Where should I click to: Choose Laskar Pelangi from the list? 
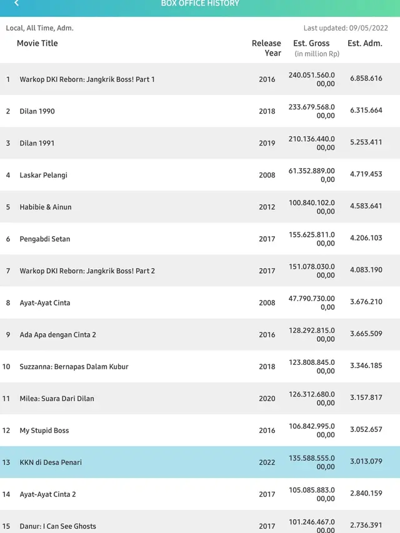(200, 175)
